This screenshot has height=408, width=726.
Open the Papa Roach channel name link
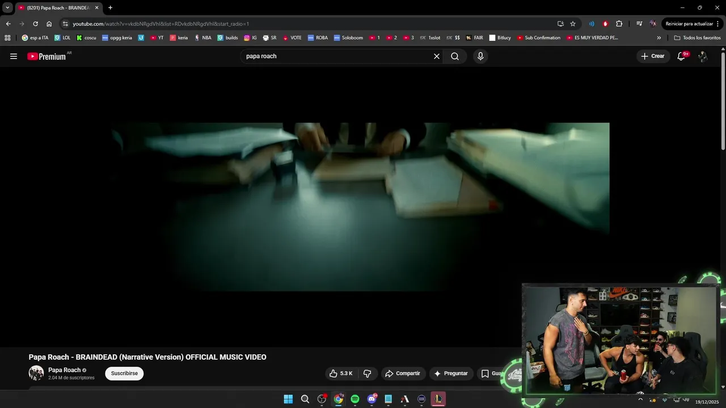64,370
